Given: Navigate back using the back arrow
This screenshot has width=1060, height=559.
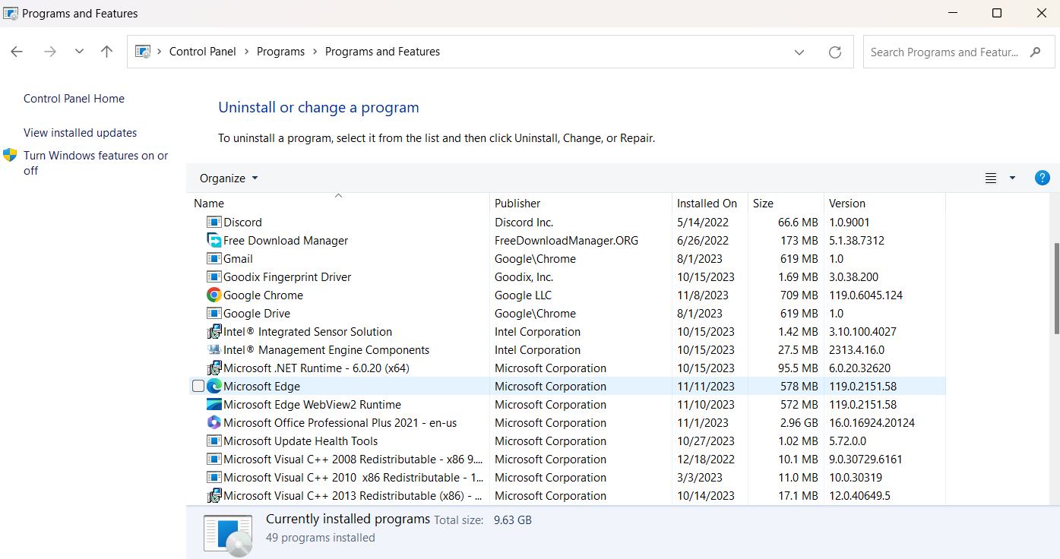Looking at the screenshot, I should click(17, 52).
